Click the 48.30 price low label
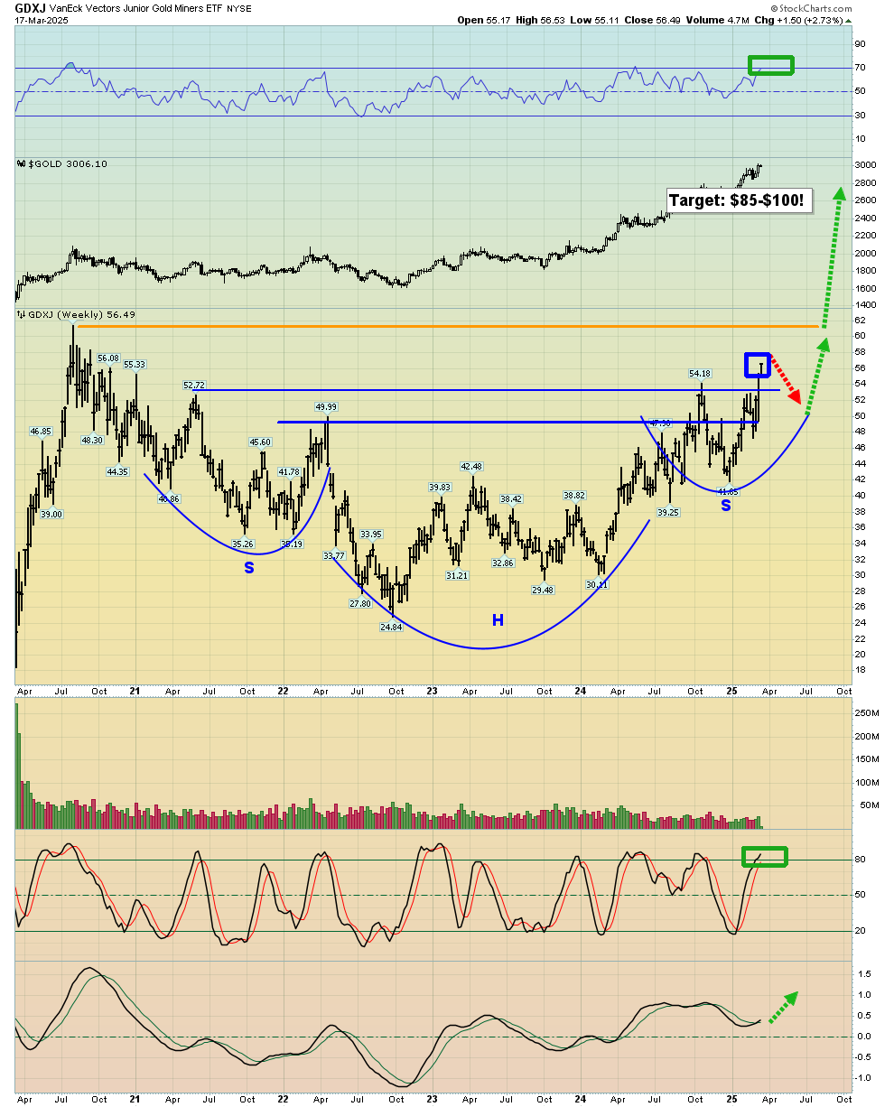894x1107 pixels. (x=92, y=440)
